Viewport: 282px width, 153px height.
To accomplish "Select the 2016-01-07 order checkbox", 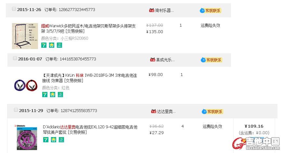I will point(15,58).
